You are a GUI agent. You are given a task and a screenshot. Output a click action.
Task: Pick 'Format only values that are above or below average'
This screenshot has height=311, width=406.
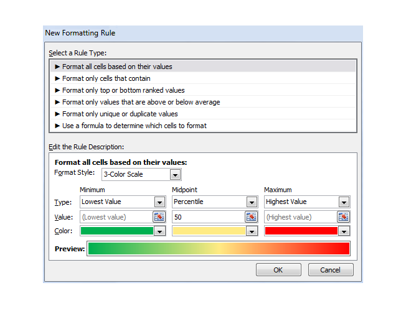(x=203, y=102)
